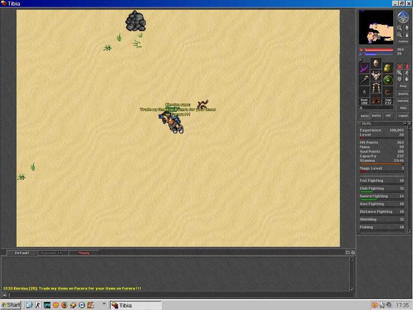This screenshot has width=413, height=310.
Task: Toggle the chat volume say mode icon
Action: [5, 295]
